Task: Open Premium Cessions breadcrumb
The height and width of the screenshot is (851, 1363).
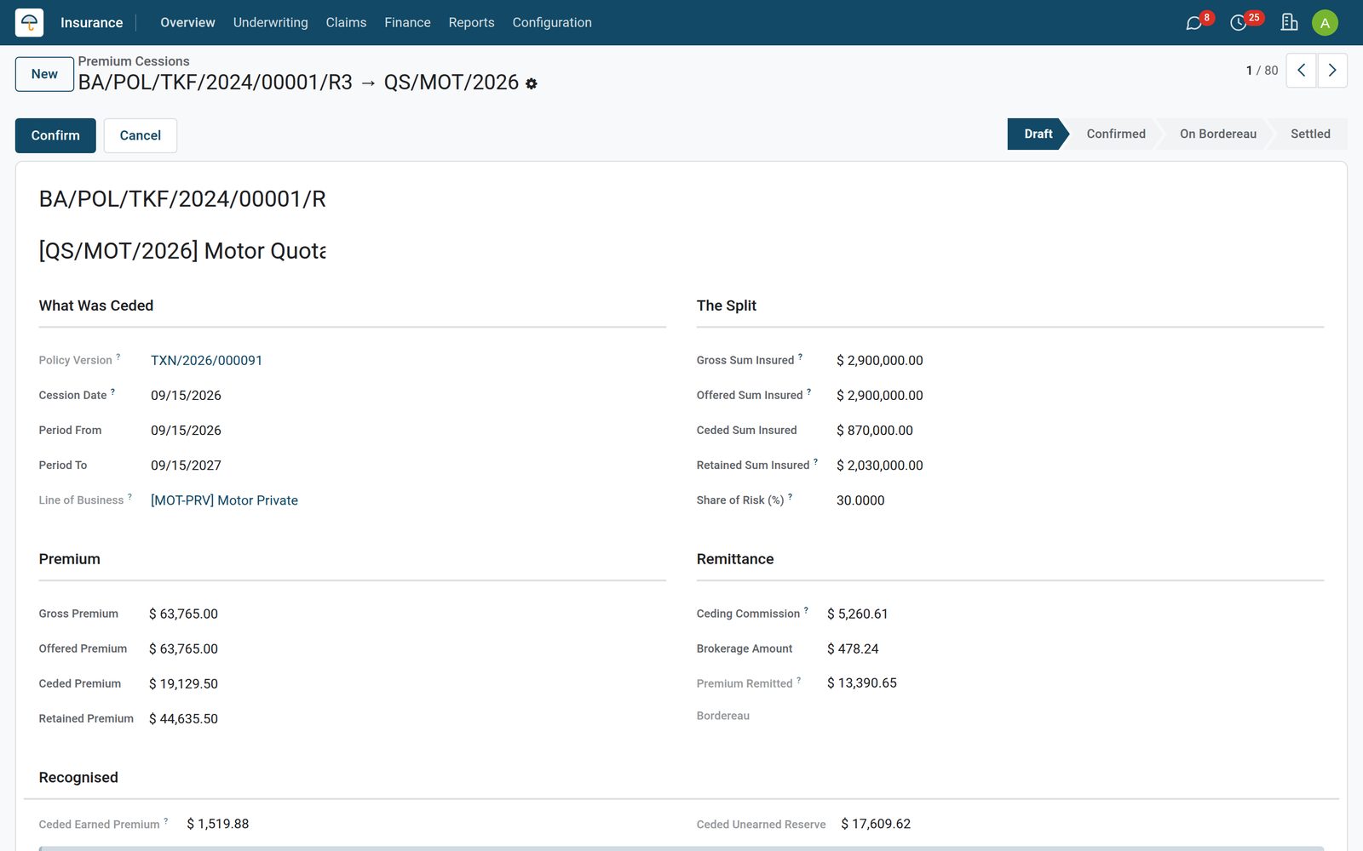Action: (134, 61)
